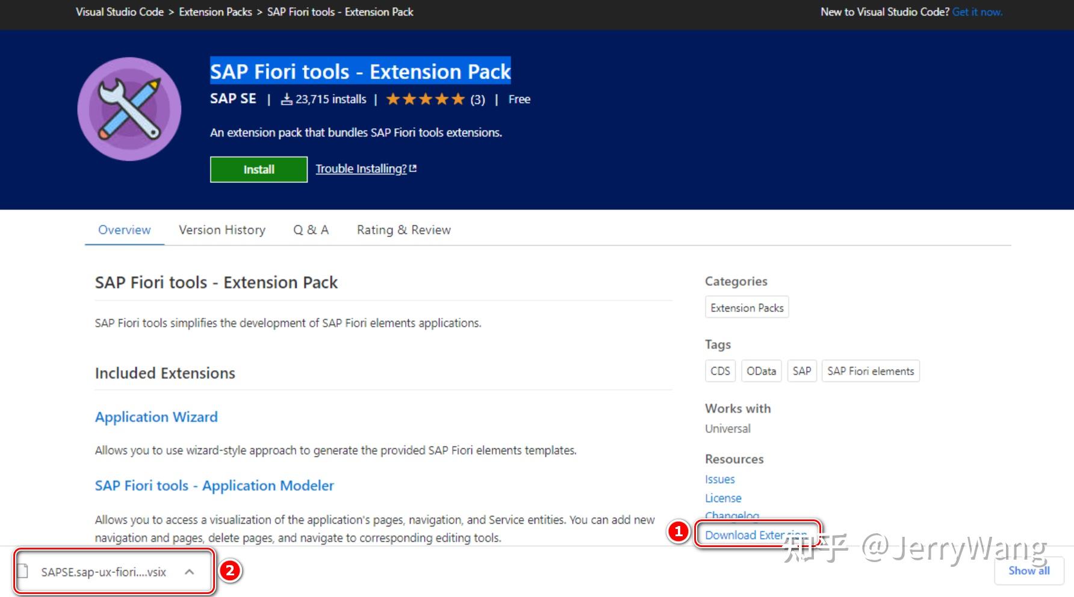Switch to the Q & A tab

[311, 229]
